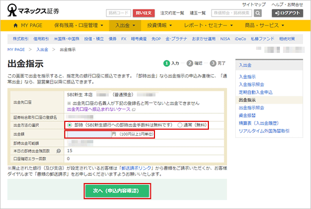This screenshot has height=209, width=311.
Task: Expand the 投資情報 dropdown menu
Action: click(x=160, y=25)
